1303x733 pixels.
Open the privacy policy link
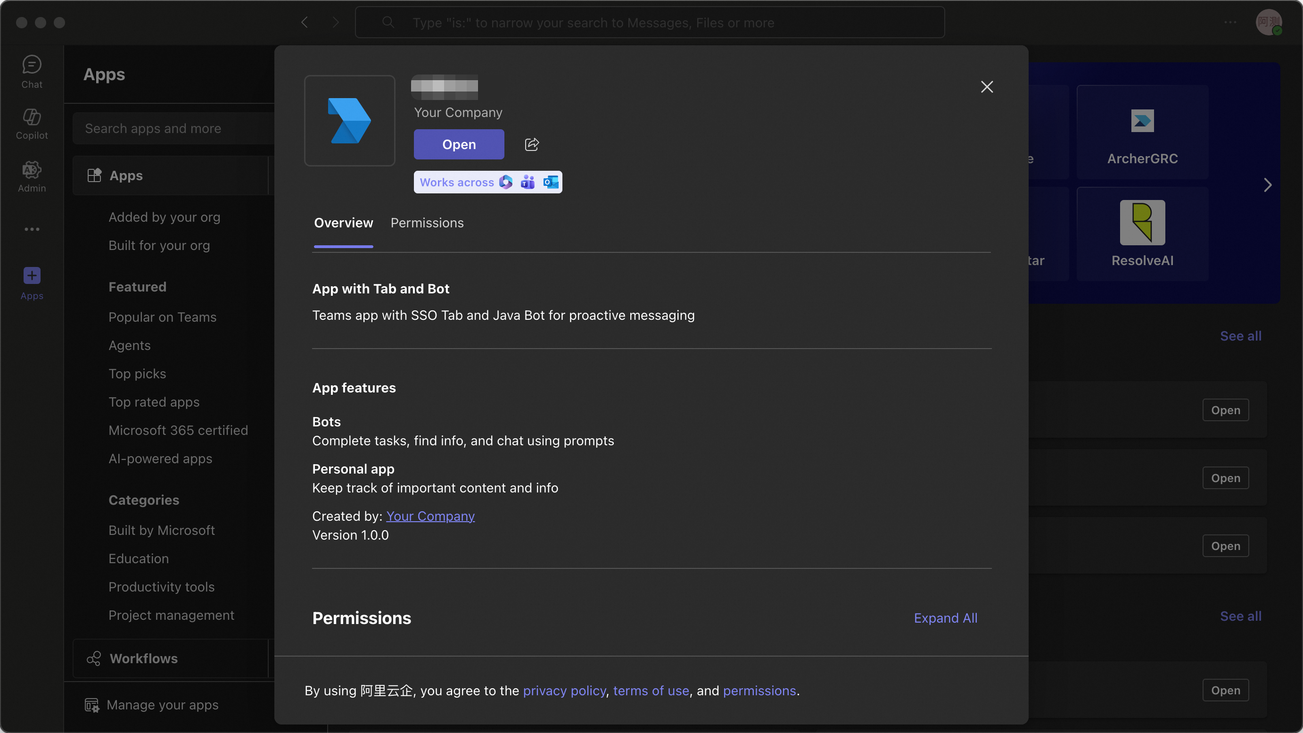(x=564, y=691)
